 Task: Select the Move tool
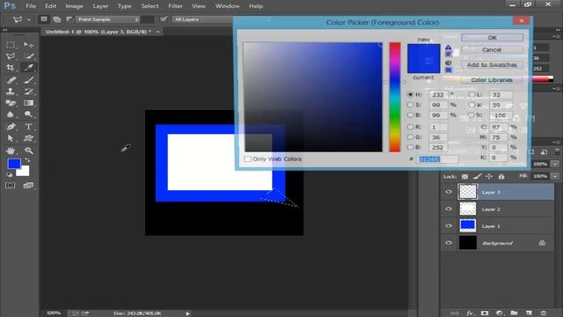tap(28, 45)
